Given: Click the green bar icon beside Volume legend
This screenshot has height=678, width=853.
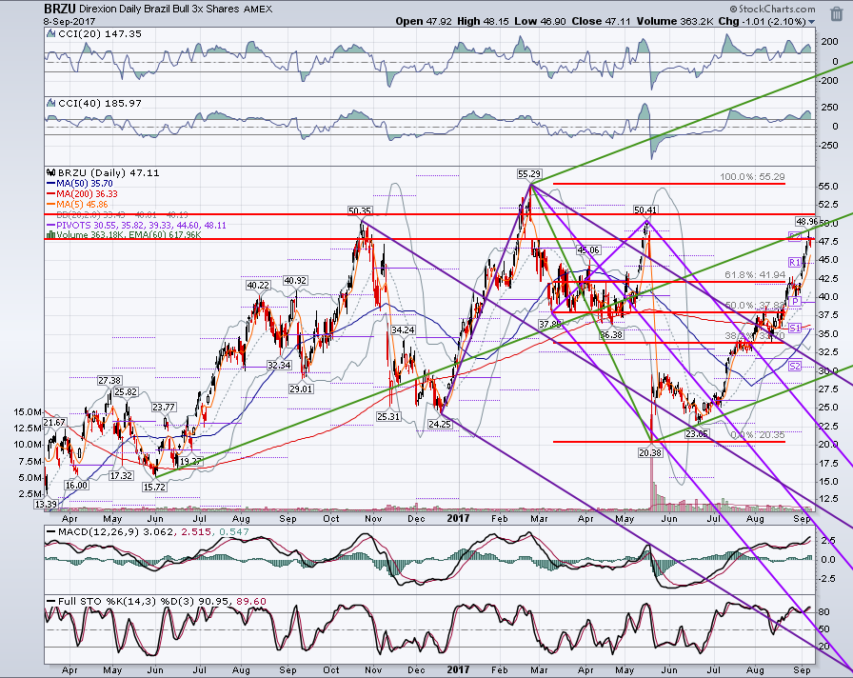Looking at the screenshot, I should pos(50,235).
